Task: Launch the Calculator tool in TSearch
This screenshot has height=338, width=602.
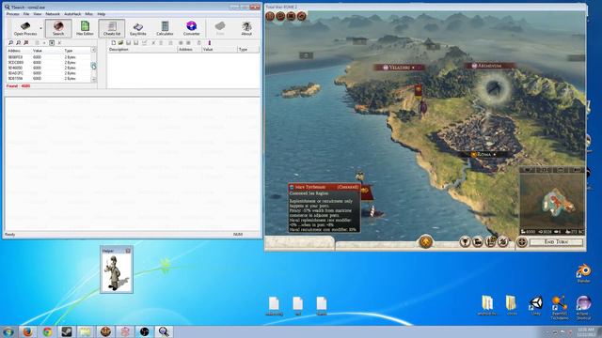Action: 165,28
